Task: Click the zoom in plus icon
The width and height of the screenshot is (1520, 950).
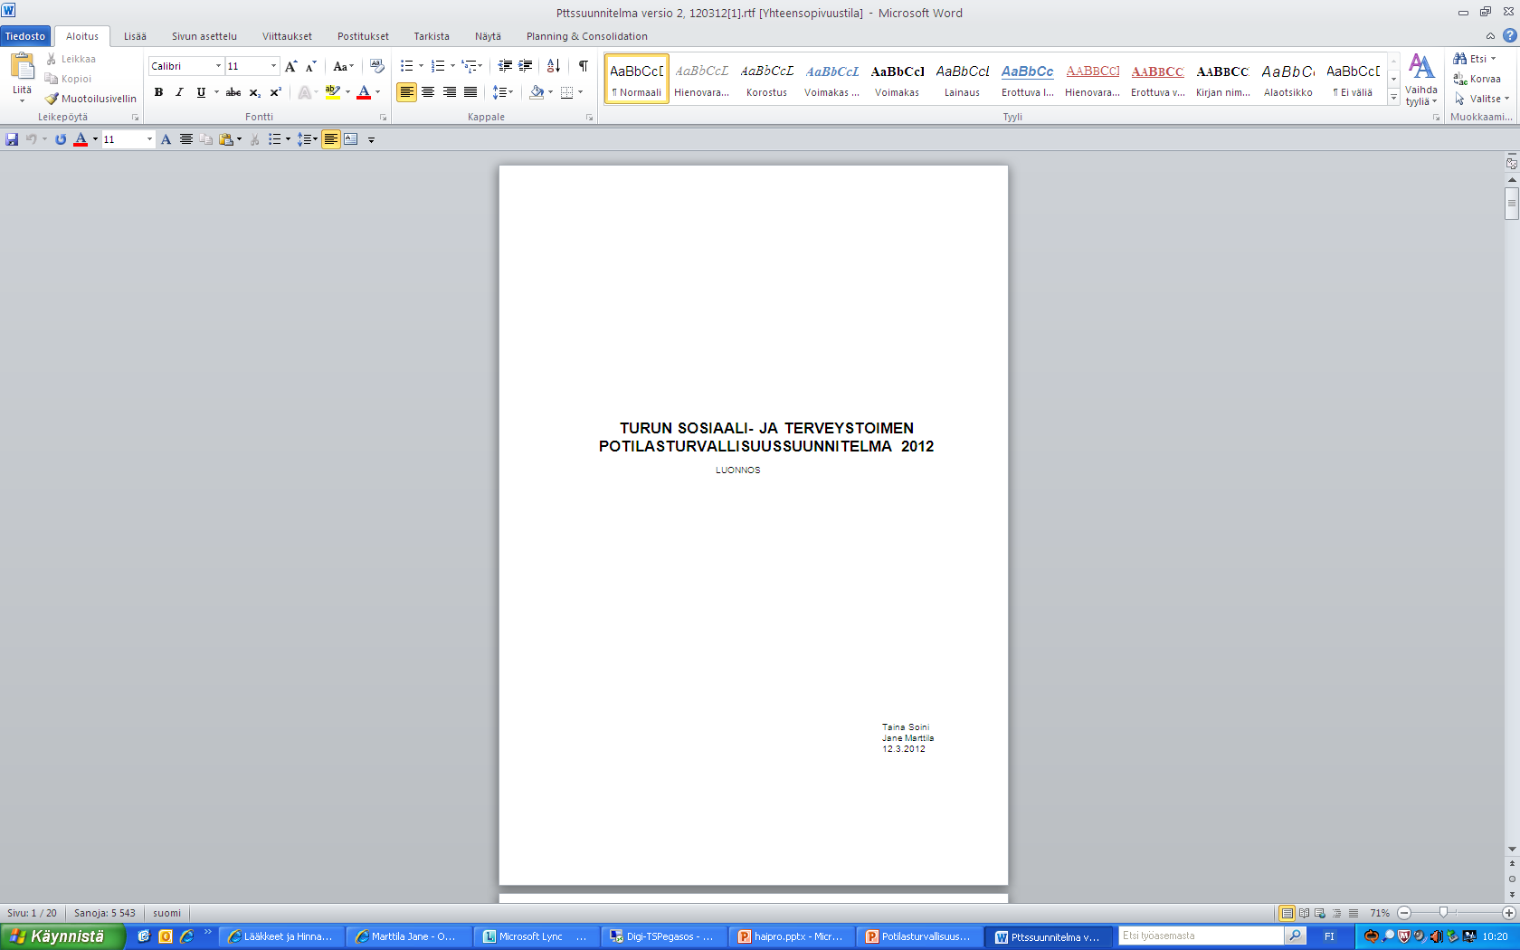Action: (x=1508, y=913)
